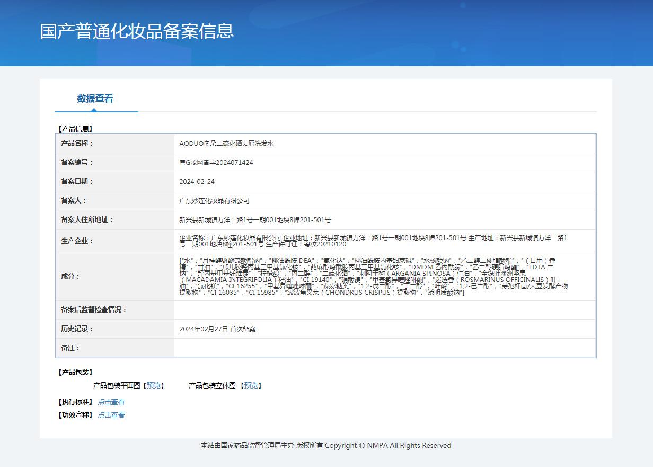
Task: Click the 备案人 value 广东妙莲化妆品有限公司
Action: 214,201
